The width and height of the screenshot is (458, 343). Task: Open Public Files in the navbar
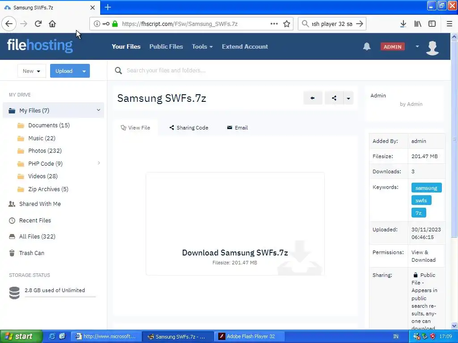coord(166,46)
